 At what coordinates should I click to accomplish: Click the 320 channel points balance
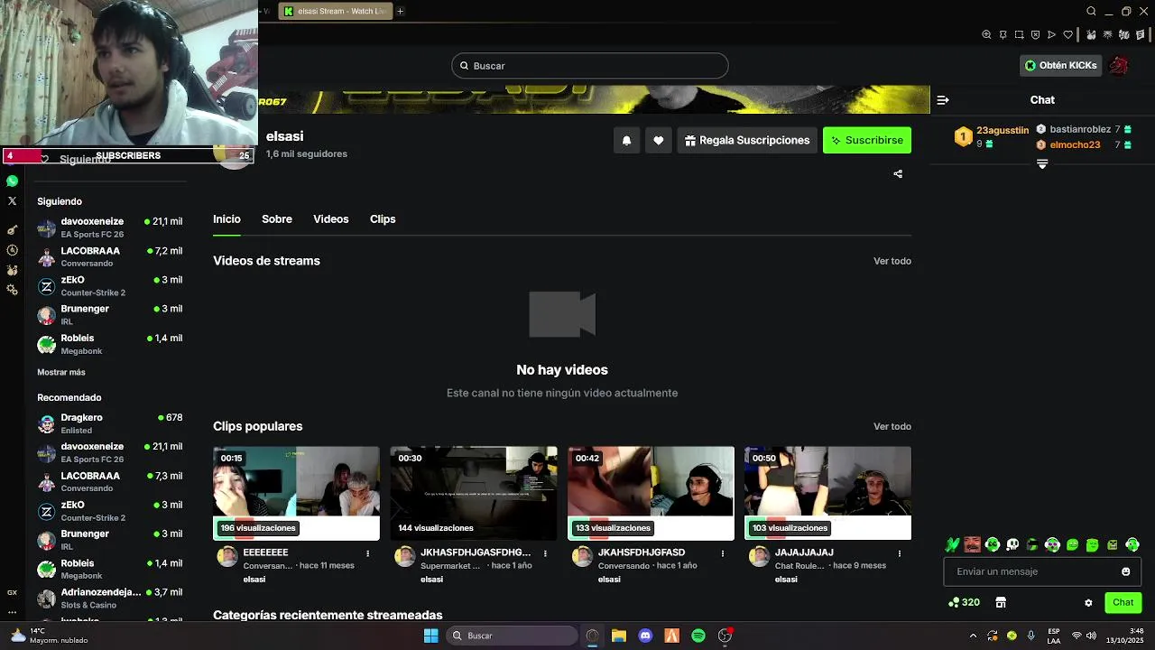(x=964, y=602)
